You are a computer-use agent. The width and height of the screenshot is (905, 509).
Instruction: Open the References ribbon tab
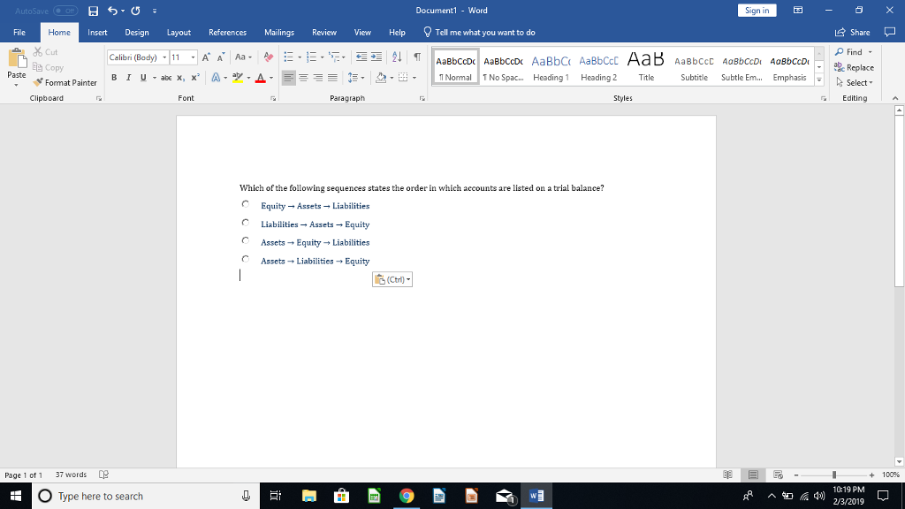tap(227, 32)
